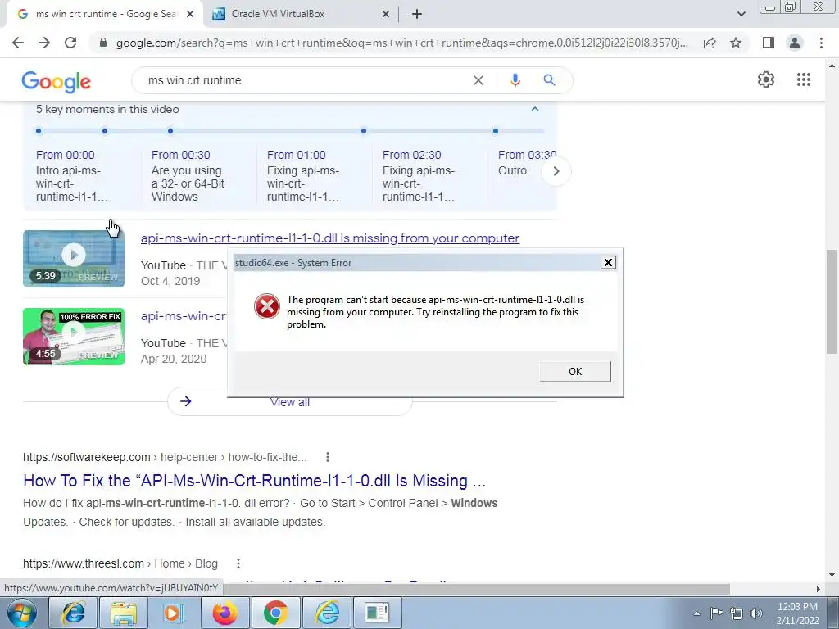This screenshot has width=839, height=629.
Task: Clear the Google search box text
Action: [478, 80]
